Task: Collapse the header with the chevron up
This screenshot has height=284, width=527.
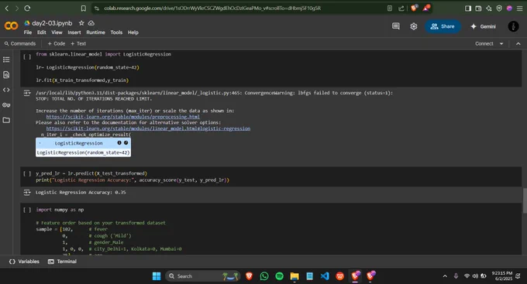Action: (518, 43)
